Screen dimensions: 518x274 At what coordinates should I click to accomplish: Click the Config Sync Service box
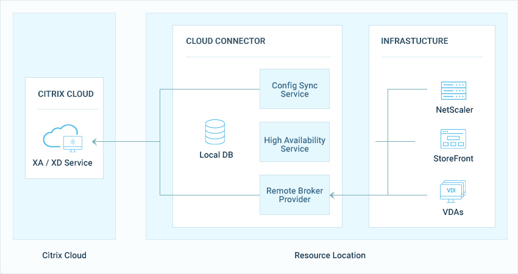pos(295,89)
